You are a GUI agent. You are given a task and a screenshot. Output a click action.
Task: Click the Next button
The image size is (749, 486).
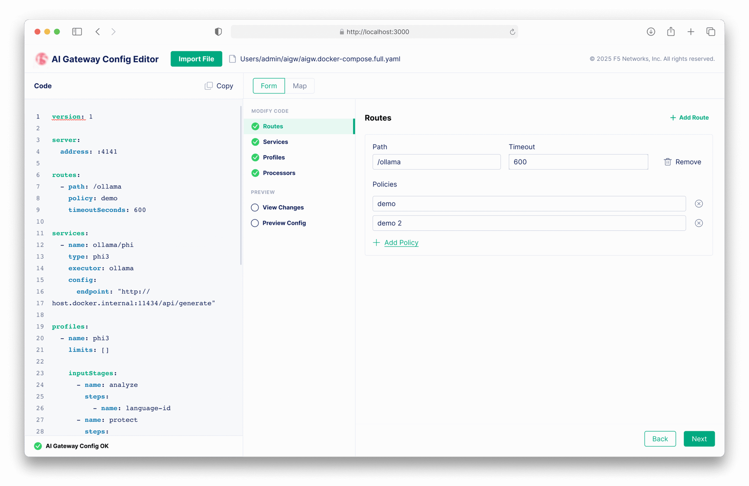click(x=699, y=439)
